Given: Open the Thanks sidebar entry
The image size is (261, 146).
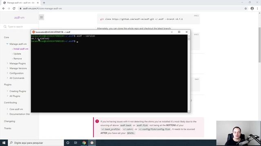Looking at the screenshot, I should click(x=7, y=128).
